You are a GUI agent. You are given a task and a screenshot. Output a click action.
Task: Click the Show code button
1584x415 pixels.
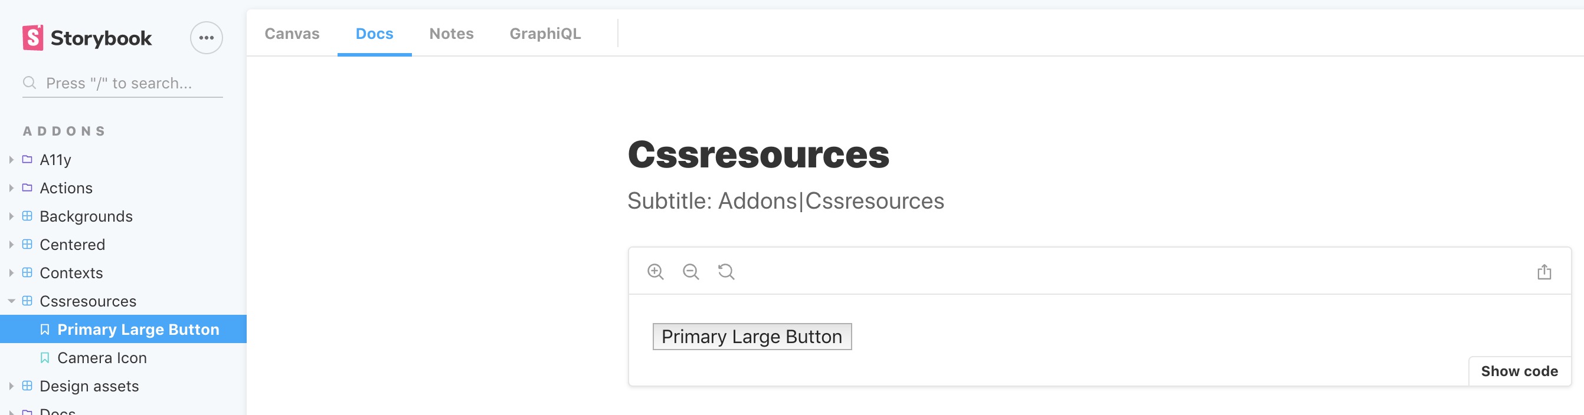click(x=1519, y=371)
